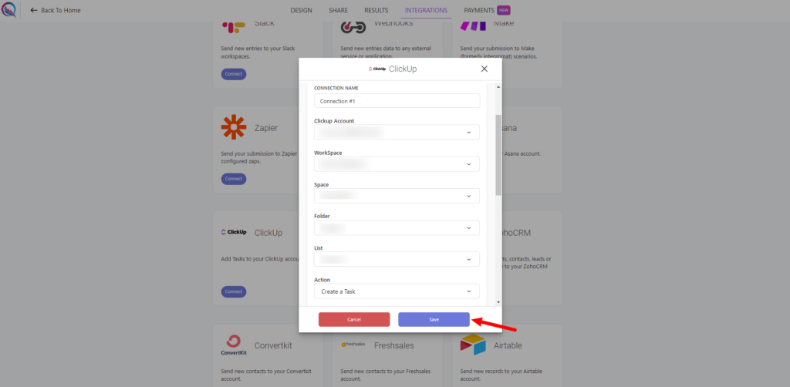The height and width of the screenshot is (387, 790).
Task: Click the ConvertKit logo icon
Action: pyautogui.click(x=234, y=345)
